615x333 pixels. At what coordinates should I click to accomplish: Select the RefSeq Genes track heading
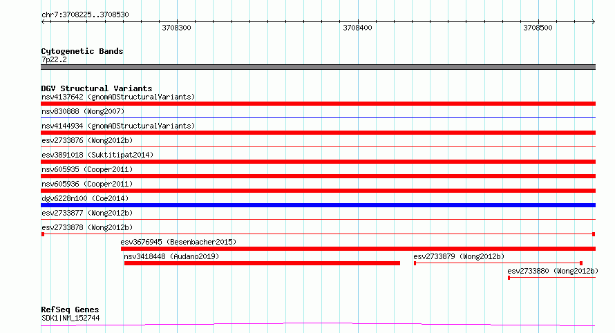pos(70,310)
